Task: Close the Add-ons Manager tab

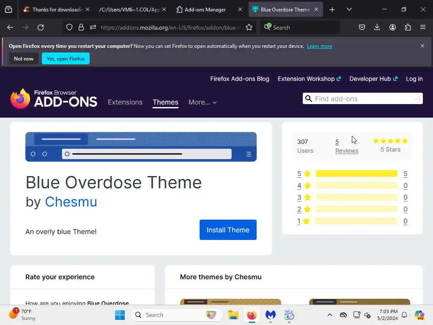Action: tap(240, 9)
